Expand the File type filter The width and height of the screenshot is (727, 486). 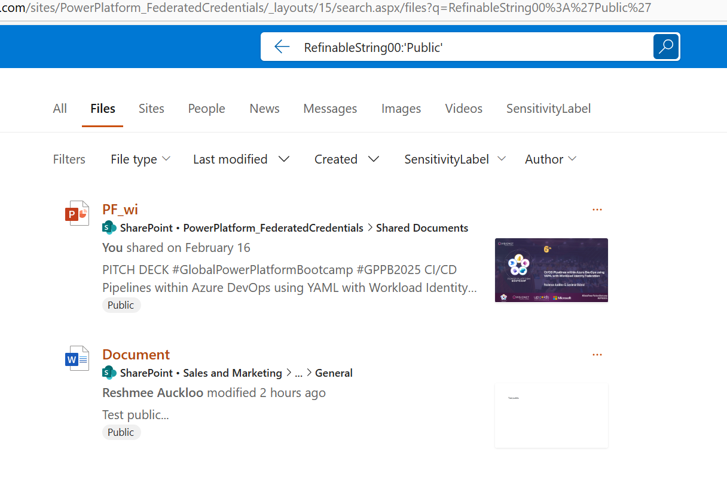pos(140,159)
